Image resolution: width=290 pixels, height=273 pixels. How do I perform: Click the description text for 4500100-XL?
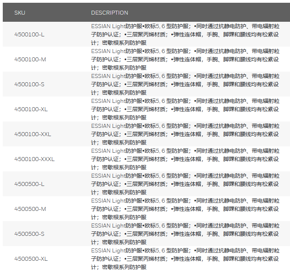[185, 109]
